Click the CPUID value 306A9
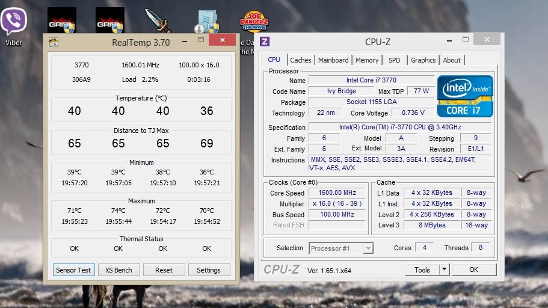This screenshot has height=308, width=548. 81,79
